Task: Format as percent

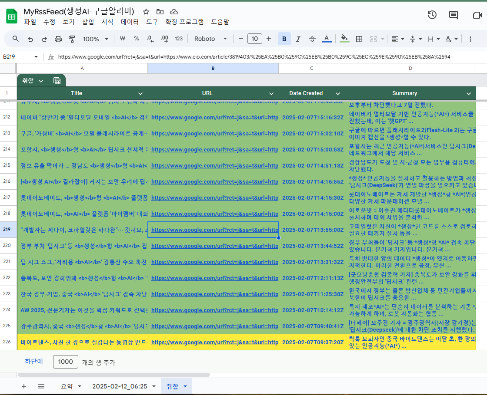Action: coord(137,39)
